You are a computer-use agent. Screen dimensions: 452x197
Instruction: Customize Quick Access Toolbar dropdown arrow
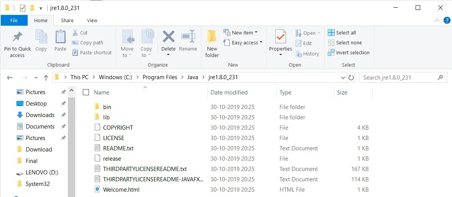point(41,8)
